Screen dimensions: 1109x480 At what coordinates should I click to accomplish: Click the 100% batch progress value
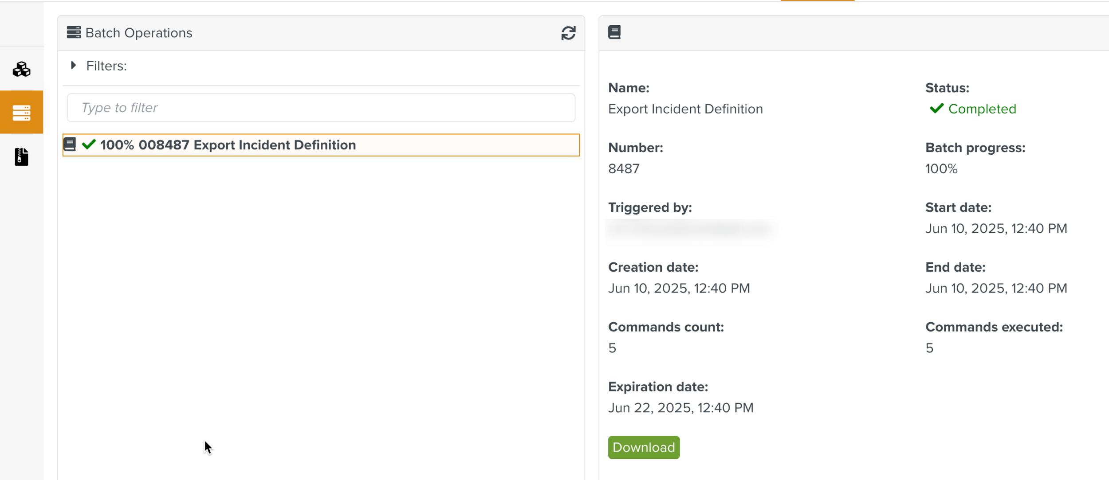[x=941, y=169]
